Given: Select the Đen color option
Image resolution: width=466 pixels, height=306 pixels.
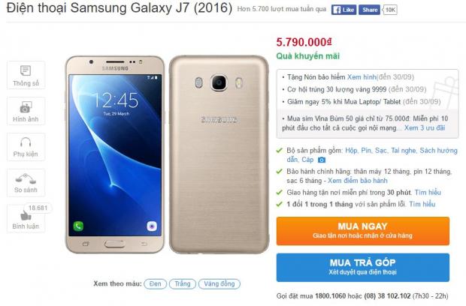Looking at the screenshot, I should [155, 283].
